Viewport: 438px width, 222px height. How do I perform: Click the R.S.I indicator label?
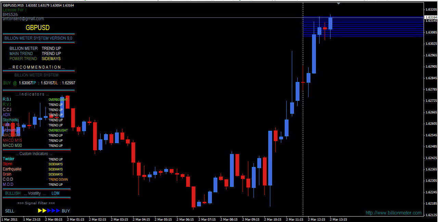tap(7, 99)
